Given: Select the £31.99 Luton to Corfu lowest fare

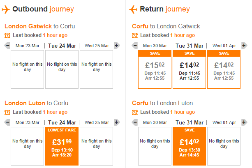Looking at the screenshot, I should (x=62, y=146).
